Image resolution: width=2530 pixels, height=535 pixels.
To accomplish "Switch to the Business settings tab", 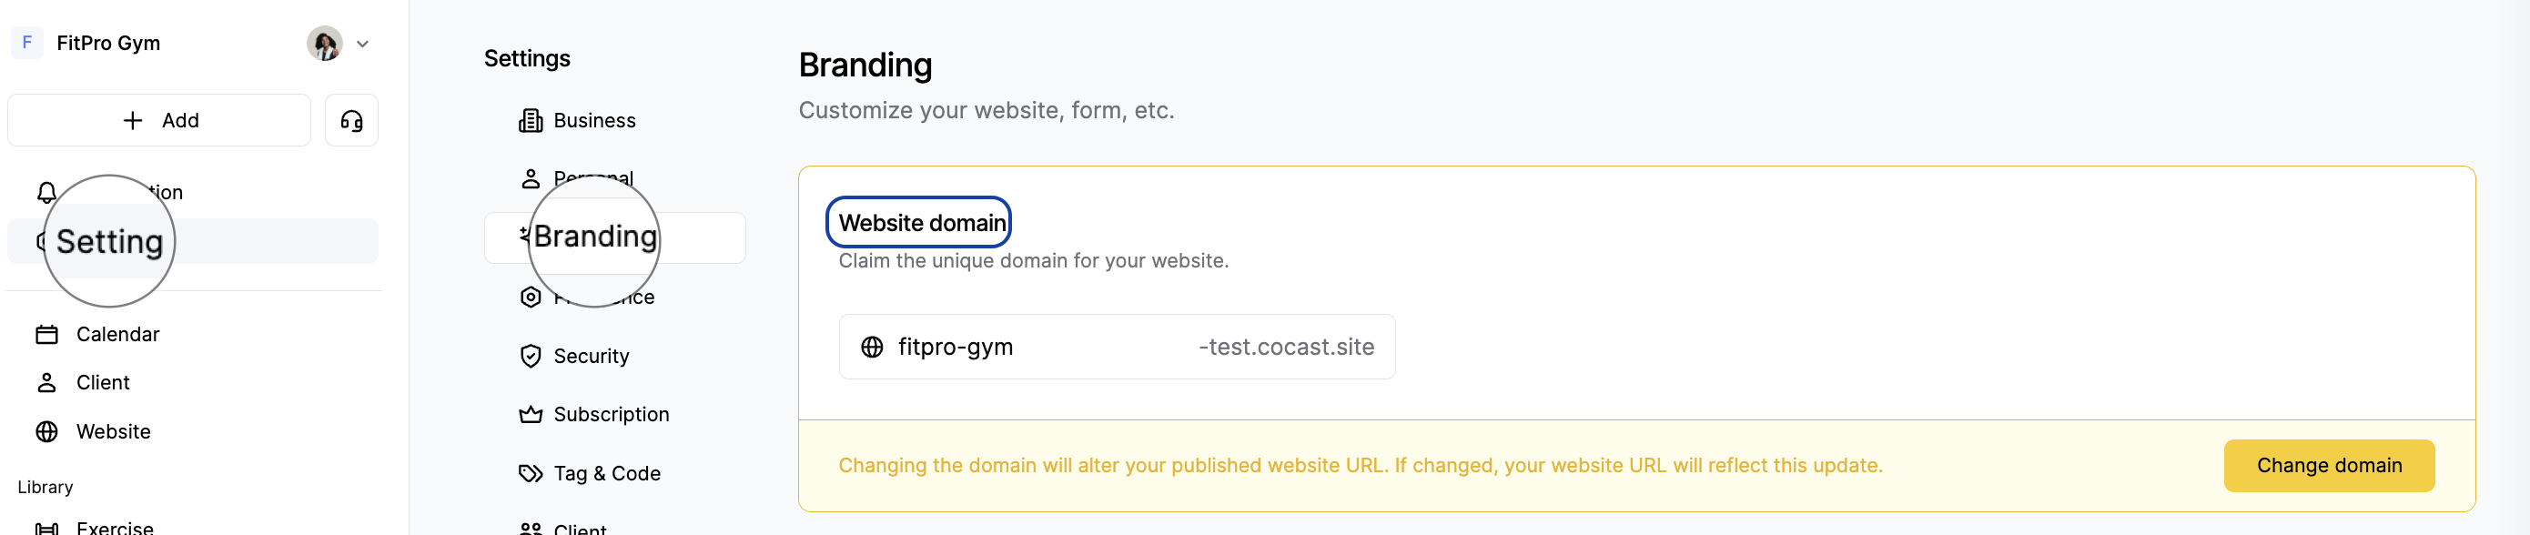I will pos(593,119).
